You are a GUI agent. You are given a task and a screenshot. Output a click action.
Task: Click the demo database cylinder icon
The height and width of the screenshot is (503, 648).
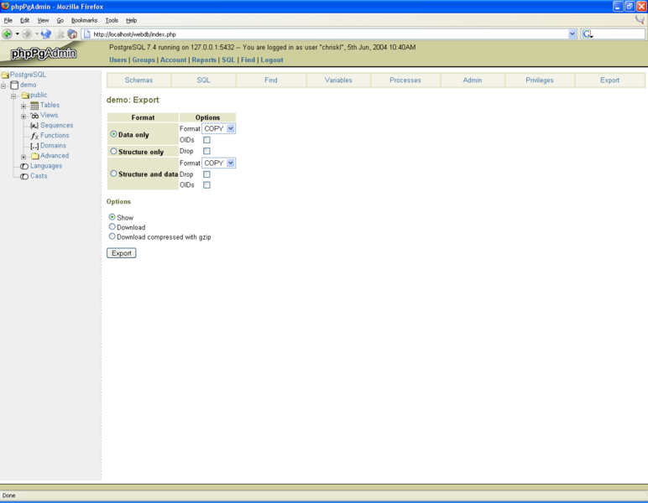click(14, 86)
